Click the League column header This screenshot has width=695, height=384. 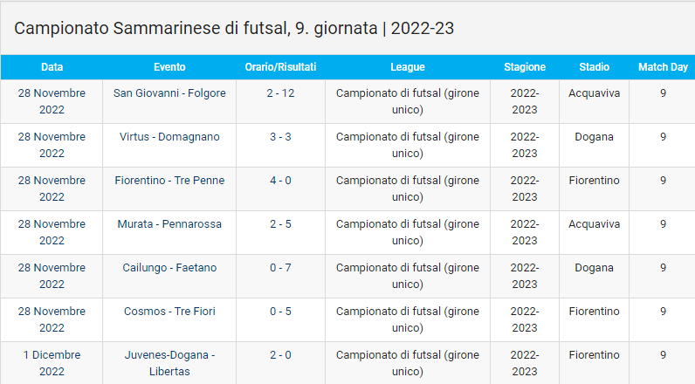pos(407,67)
